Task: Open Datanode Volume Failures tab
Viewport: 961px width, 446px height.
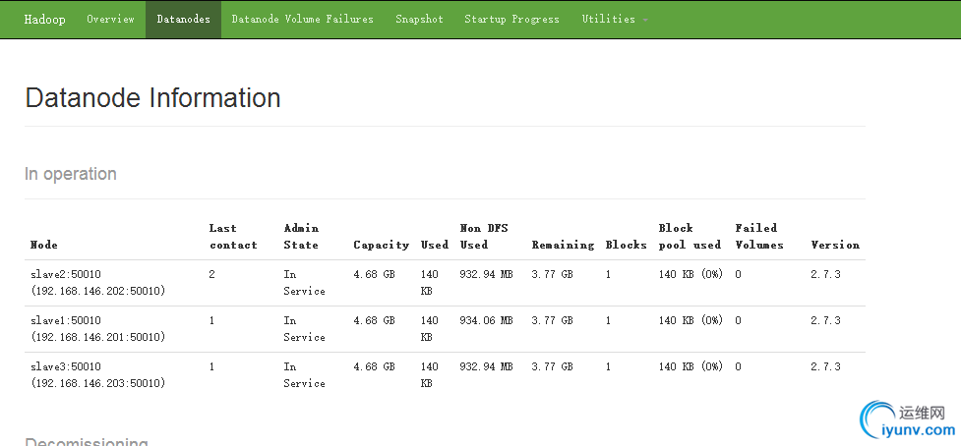Action: (302, 19)
